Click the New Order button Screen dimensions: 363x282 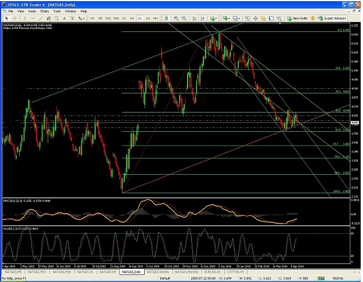point(297,18)
